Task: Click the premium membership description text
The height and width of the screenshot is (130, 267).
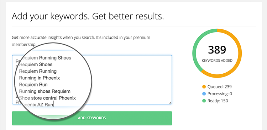Action: pos(81,41)
